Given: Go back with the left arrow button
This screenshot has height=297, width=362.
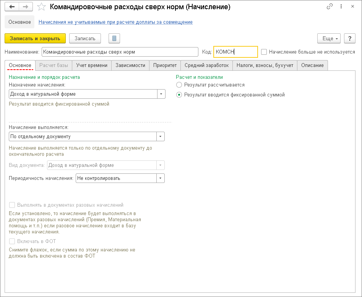Looking at the screenshot, I should [x=12, y=7].
